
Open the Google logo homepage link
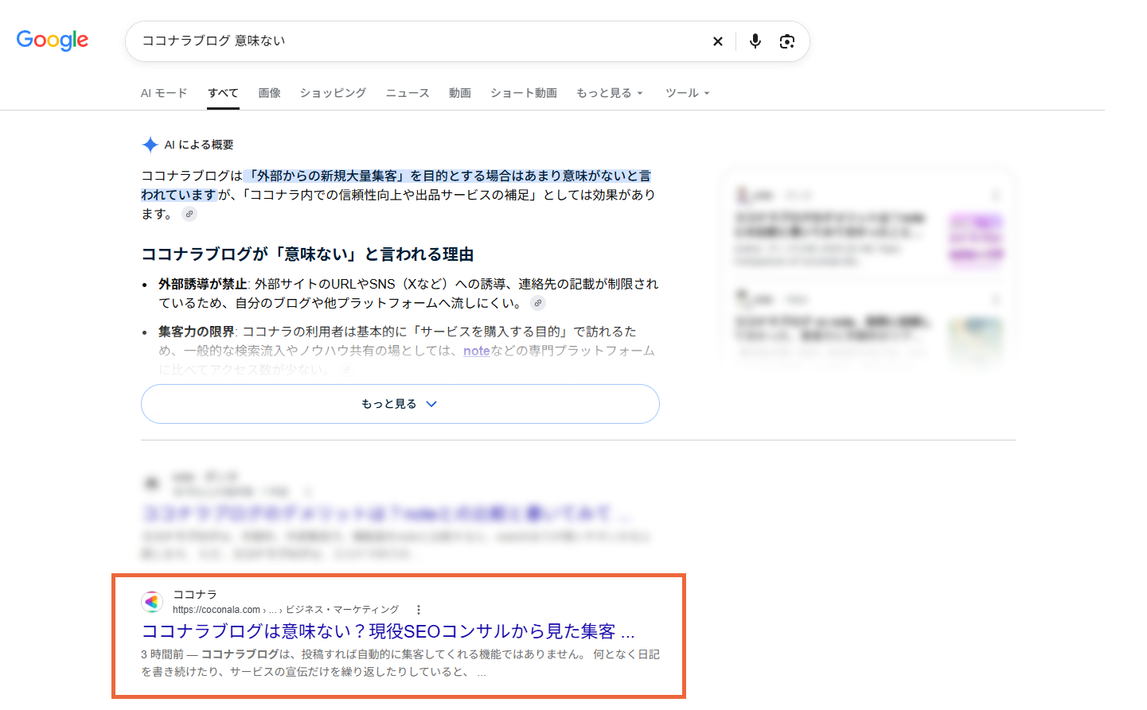coord(53,40)
